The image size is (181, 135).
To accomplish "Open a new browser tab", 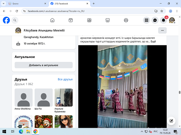I will pos(93,4).
